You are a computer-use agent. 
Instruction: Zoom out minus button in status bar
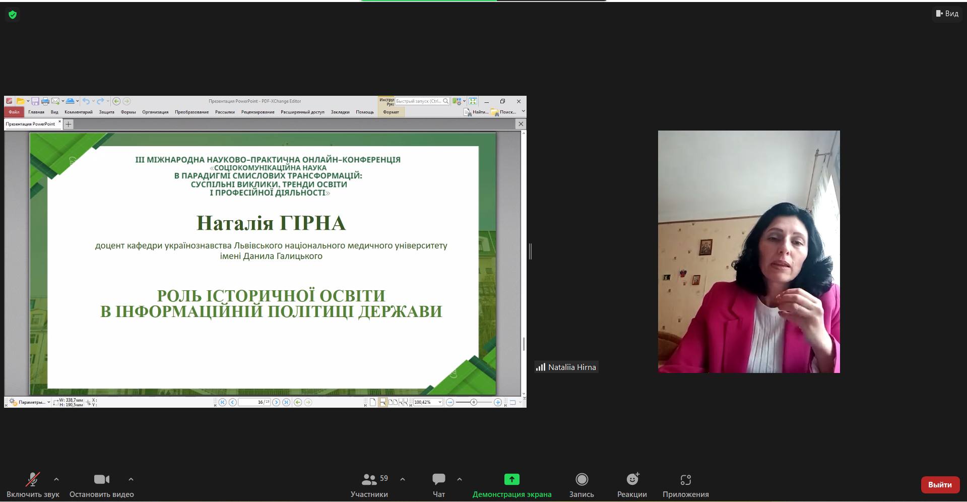pos(449,402)
